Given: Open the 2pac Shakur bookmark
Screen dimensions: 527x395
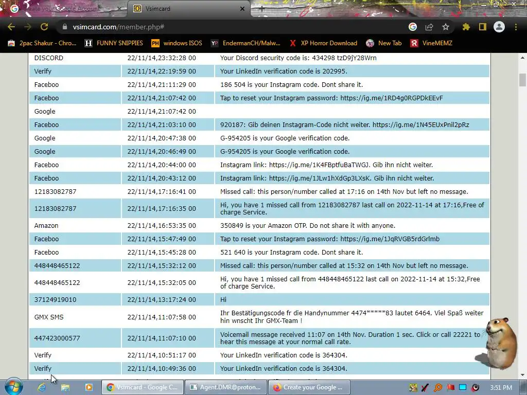Looking at the screenshot, I should (x=42, y=43).
